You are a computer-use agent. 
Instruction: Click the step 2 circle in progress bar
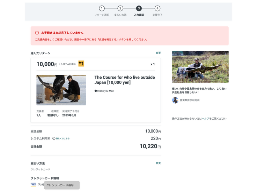[x=120, y=8]
